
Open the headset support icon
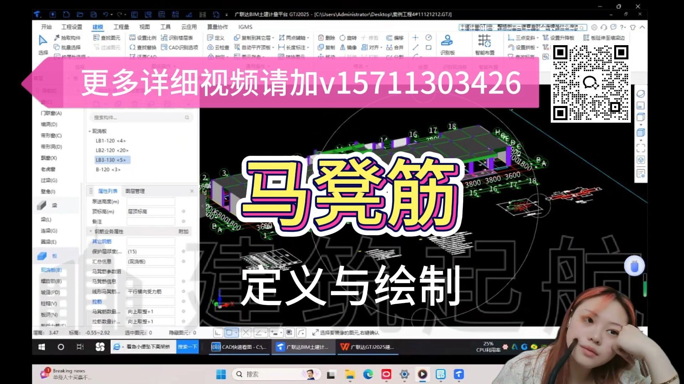pos(603,27)
